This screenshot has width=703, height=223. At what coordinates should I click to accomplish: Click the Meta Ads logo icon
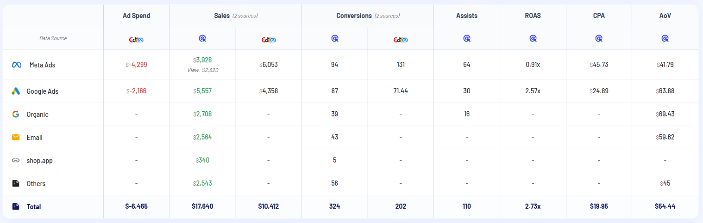17,65
